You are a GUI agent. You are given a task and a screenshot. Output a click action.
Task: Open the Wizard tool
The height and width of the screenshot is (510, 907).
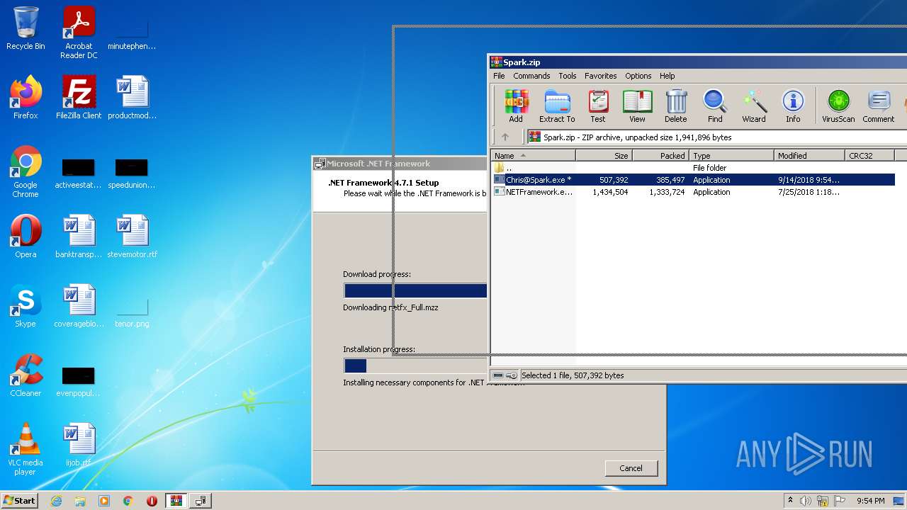754,106
